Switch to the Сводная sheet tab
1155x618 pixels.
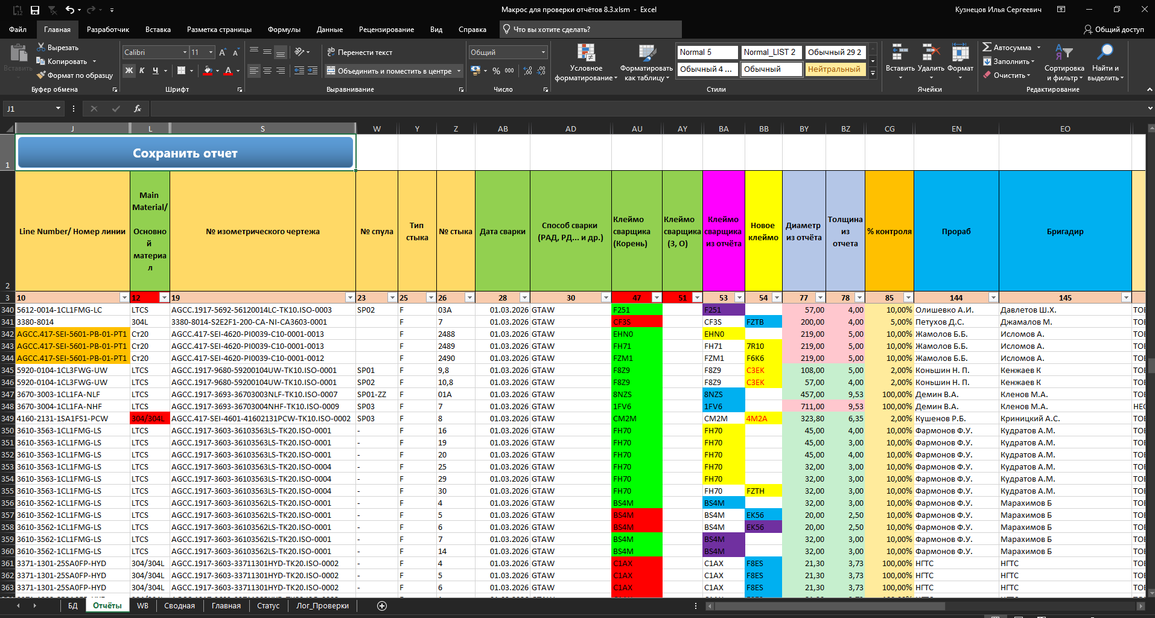pyautogui.click(x=179, y=606)
